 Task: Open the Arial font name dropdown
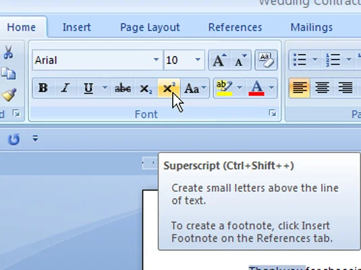point(156,59)
